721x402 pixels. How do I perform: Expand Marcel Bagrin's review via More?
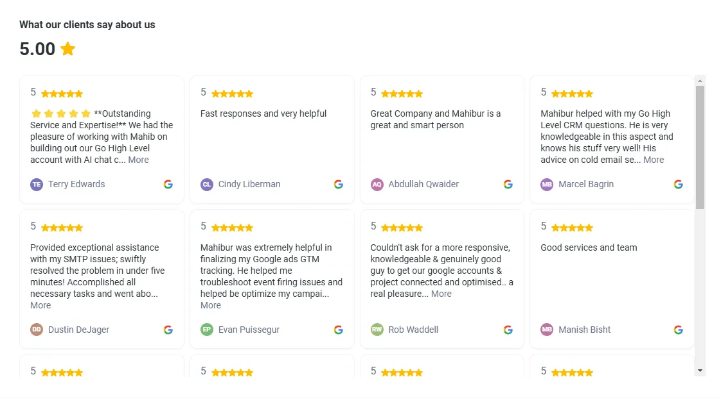(x=654, y=160)
